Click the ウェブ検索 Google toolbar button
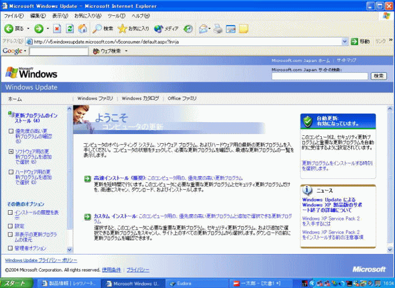The width and height of the screenshot is (395, 288). 107,51
